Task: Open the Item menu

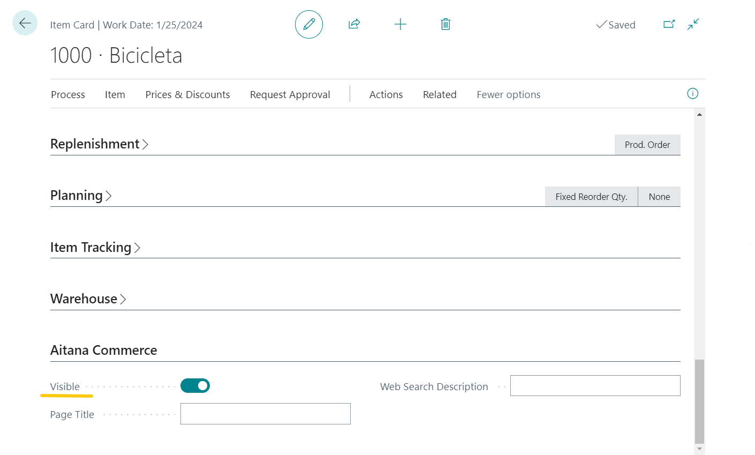Action: 115,95
